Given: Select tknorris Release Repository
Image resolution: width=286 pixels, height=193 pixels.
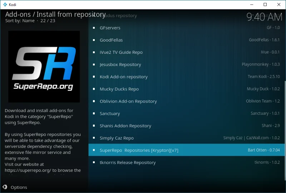Looking at the screenshot, I should pos(187,163).
